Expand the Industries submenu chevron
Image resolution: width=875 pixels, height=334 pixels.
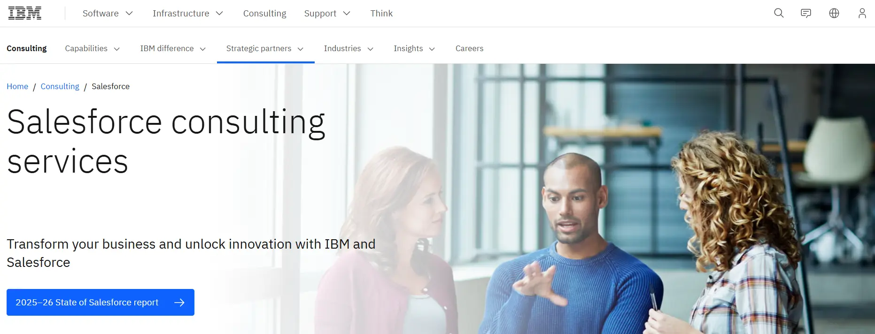click(370, 49)
